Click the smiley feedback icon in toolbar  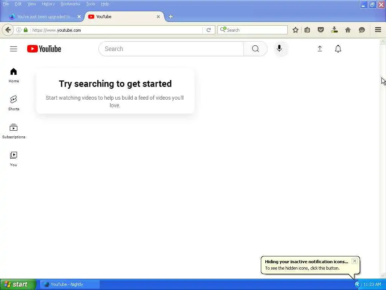click(x=361, y=30)
